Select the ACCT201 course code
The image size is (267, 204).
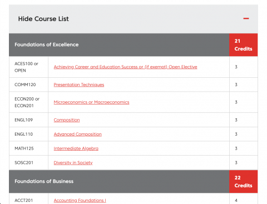pyautogui.click(x=24, y=200)
